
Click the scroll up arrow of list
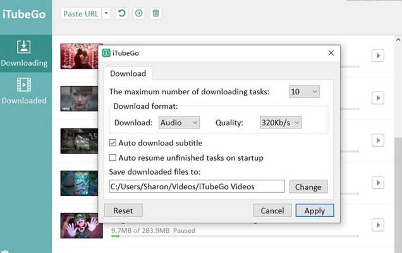pos(398,40)
